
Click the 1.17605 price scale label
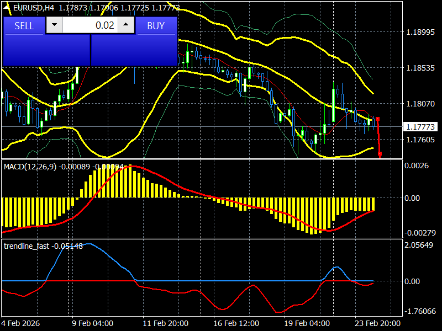pyautogui.click(x=420, y=140)
